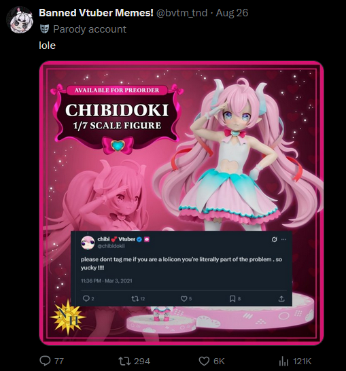Open Banned Vtuber Memes profile avatar

pyautogui.click(x=19, y=20)
